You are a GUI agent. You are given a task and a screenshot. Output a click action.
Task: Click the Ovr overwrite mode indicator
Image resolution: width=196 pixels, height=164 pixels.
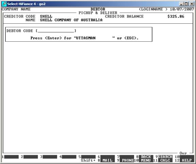tap(183, 153)
